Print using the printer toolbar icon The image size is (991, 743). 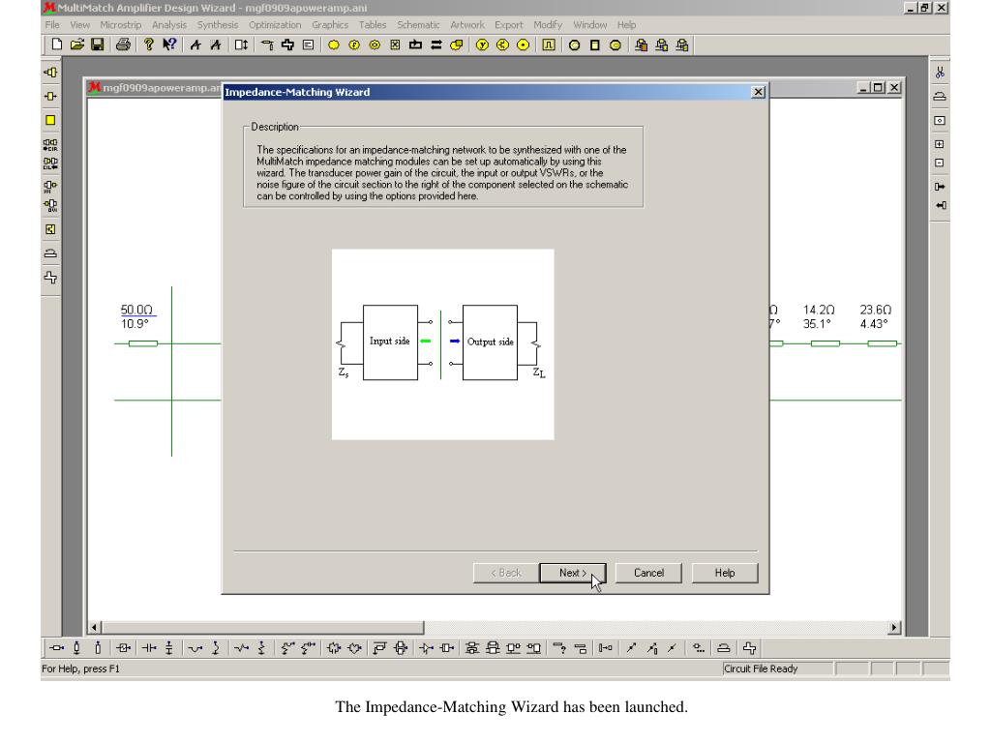[123, 45]
